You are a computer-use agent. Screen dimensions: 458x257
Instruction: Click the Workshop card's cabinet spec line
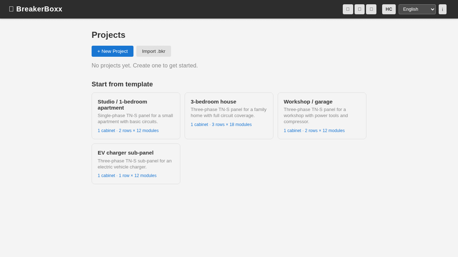314,131
